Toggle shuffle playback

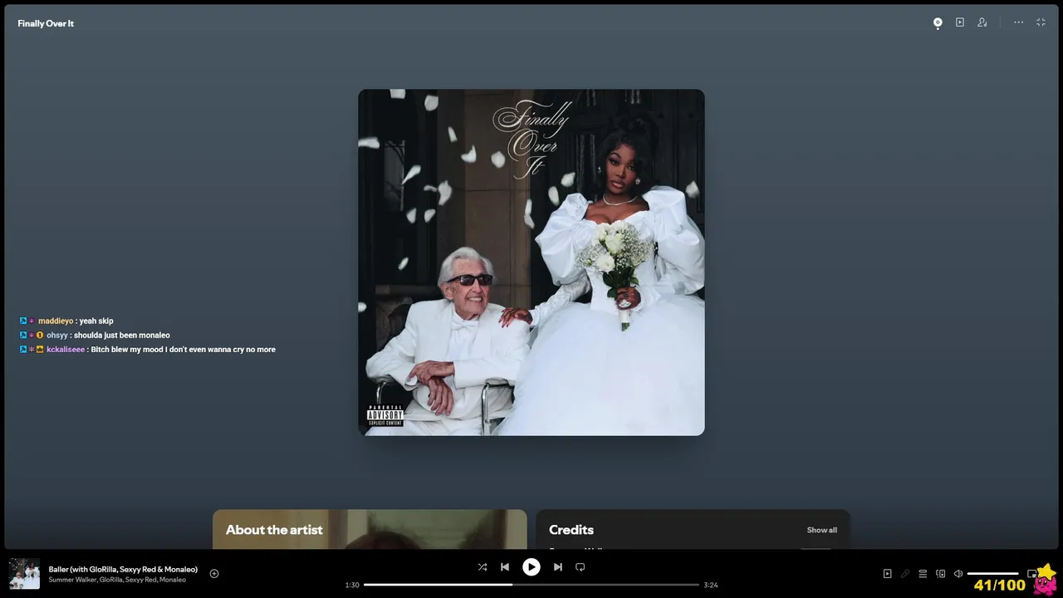tap(483, 567)
